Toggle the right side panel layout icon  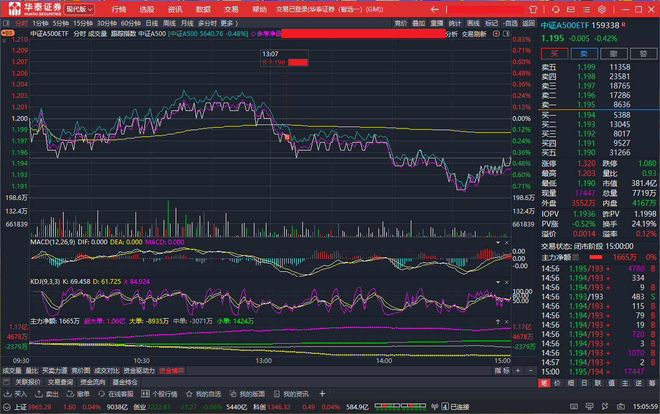(505, 34)
